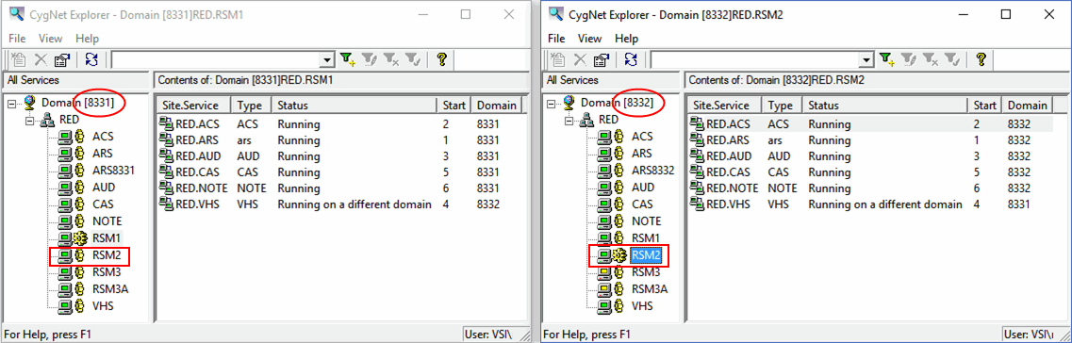Image resolution: width=1072 pixels, height=343 pixels.
Task: Select RSM1 tree item in RSM2 window
Action: 646,238
